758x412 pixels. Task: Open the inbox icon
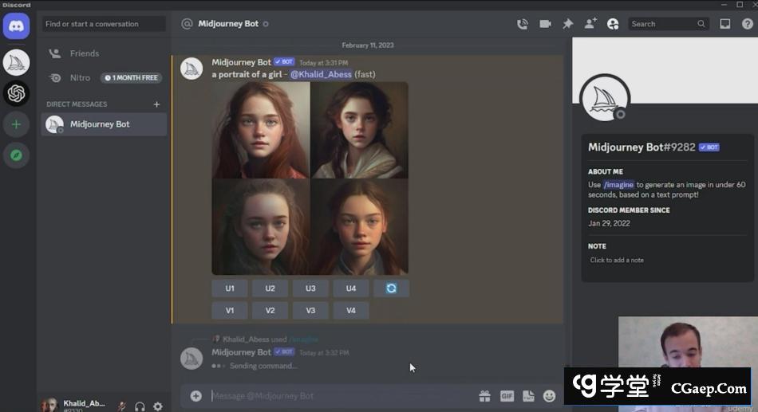click(724, 24)
